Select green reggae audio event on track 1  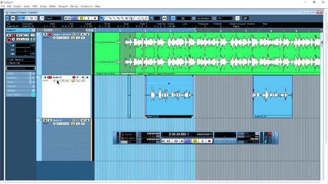[207, 53]
